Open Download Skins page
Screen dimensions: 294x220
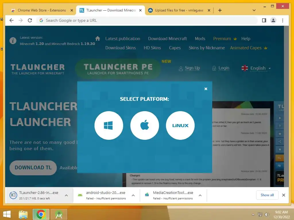(120, 48)
